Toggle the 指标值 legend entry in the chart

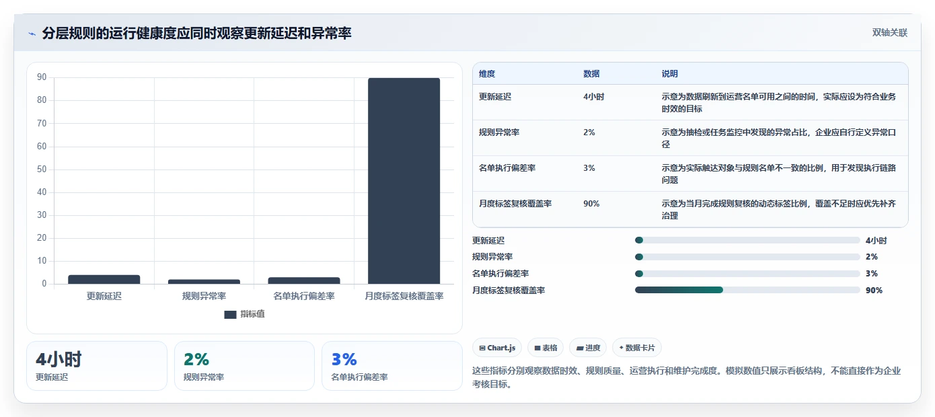coord(245,314)
